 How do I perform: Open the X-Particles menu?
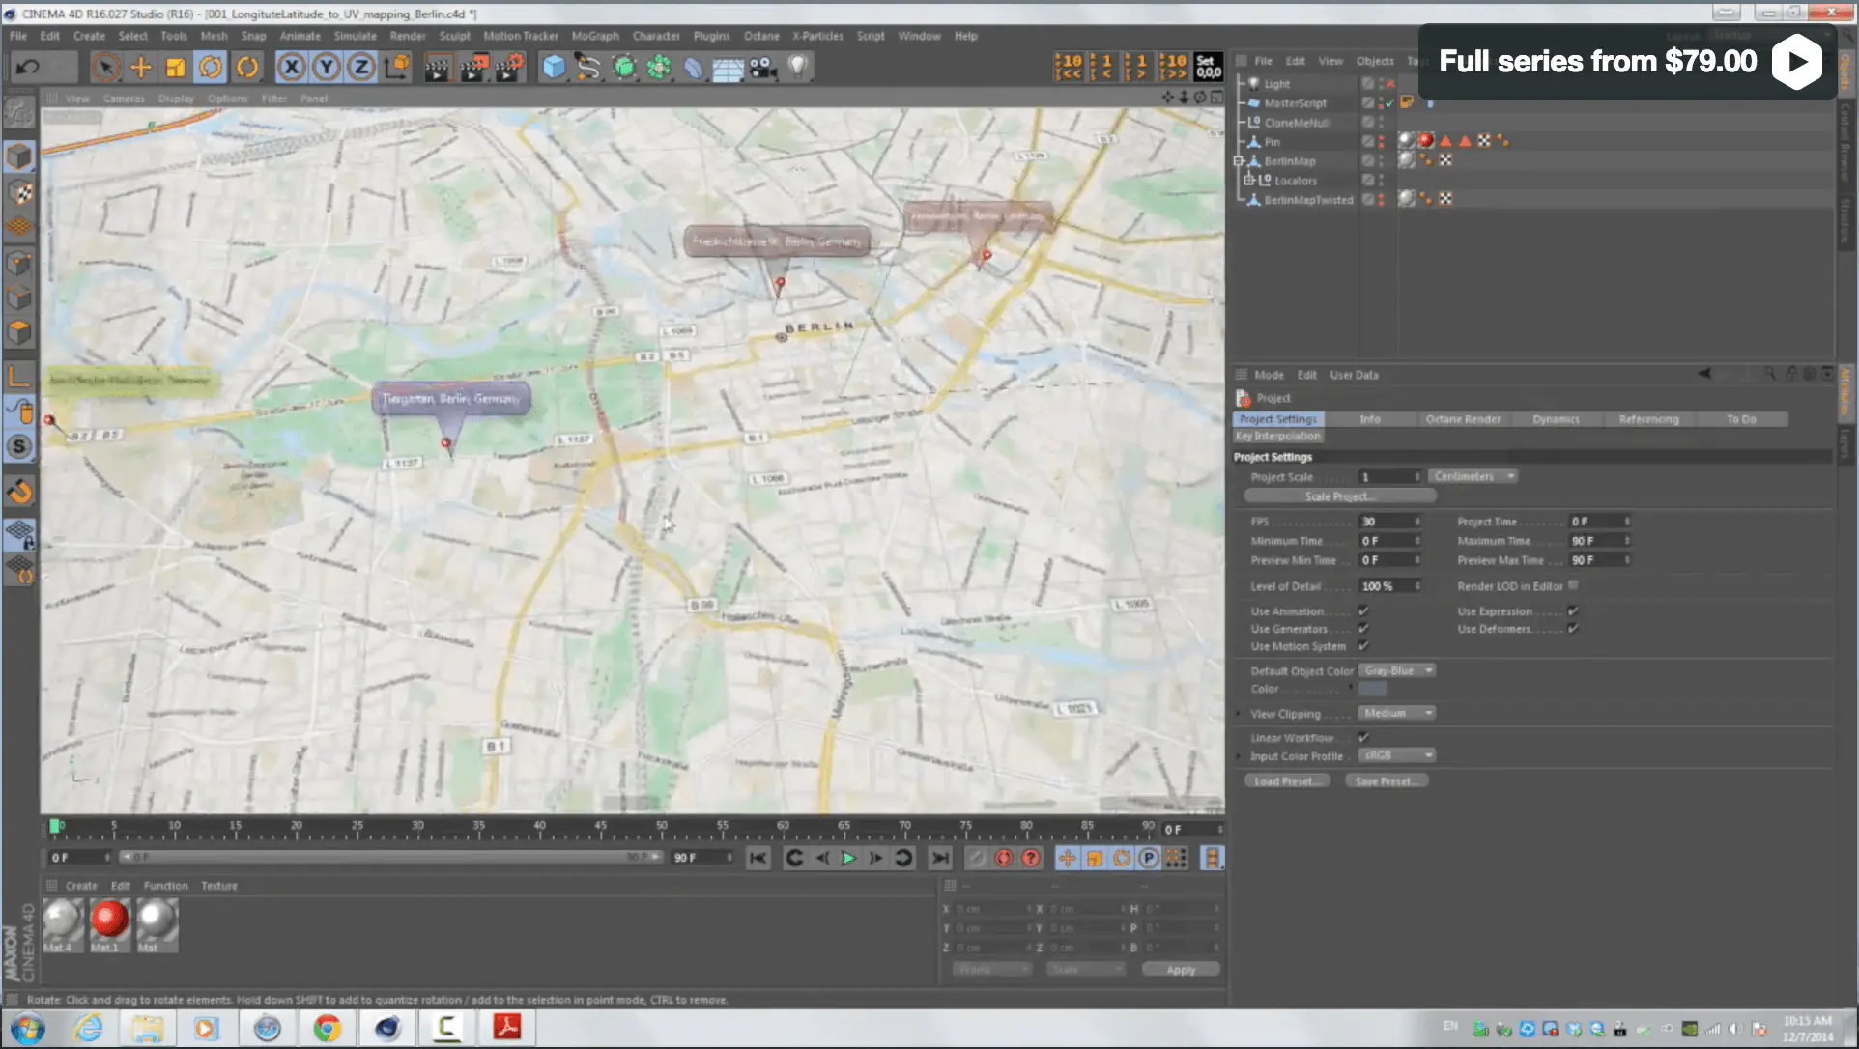point(817,36)
